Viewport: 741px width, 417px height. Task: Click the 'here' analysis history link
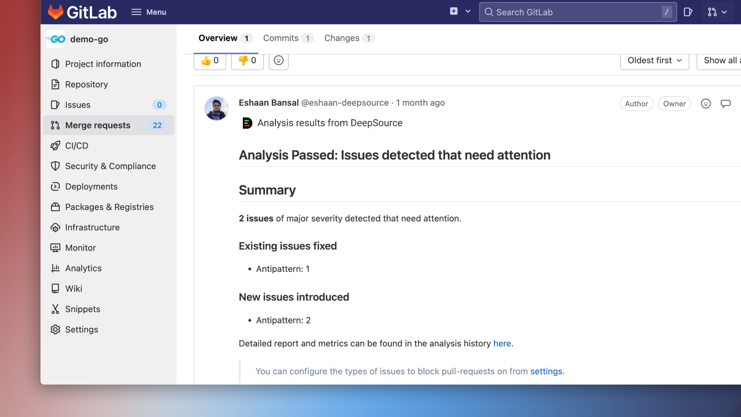(501, 343)
